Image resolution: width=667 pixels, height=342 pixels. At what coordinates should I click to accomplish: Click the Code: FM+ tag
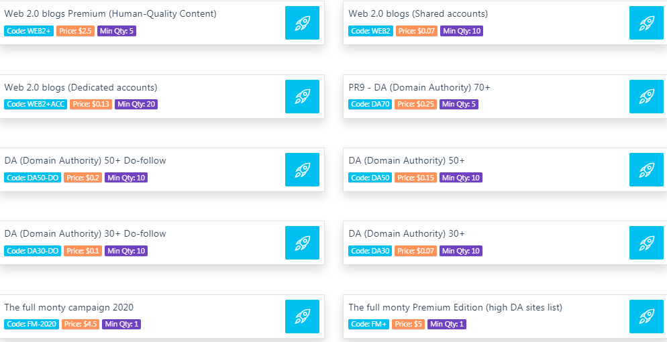[x=369, y=324]
